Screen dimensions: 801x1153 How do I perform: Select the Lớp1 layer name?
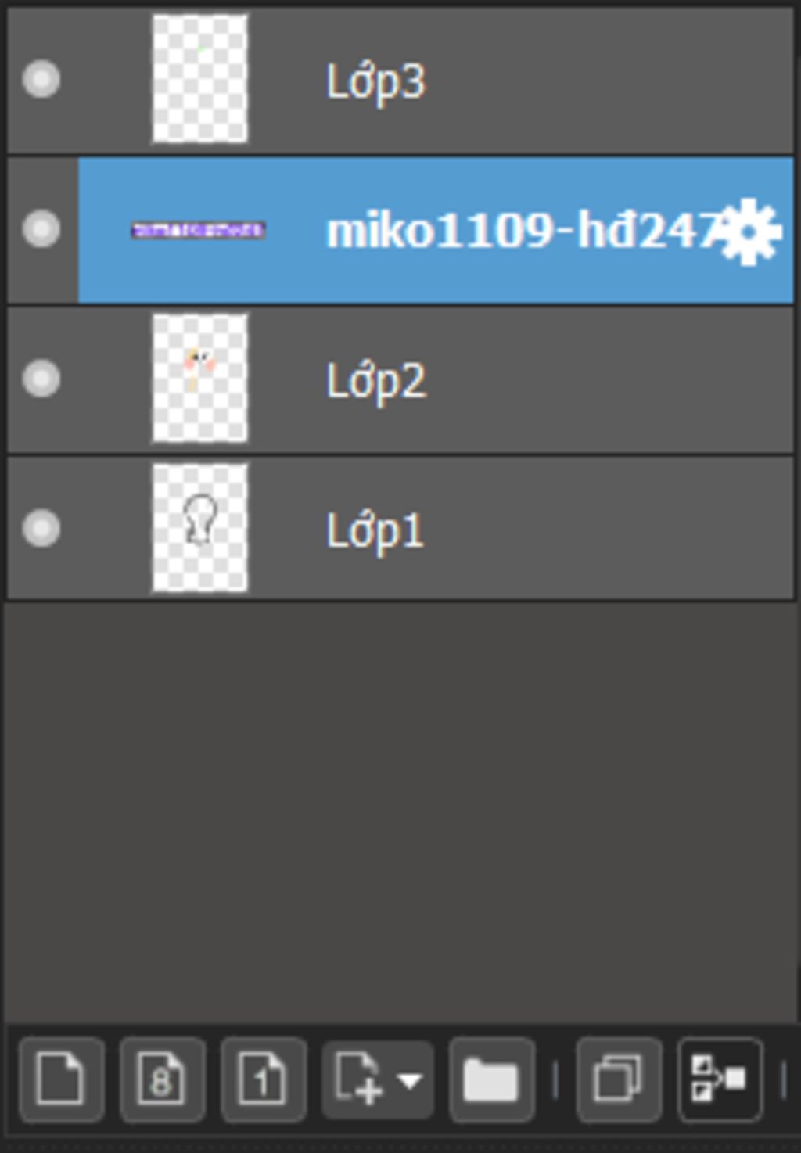coord(375,531)
